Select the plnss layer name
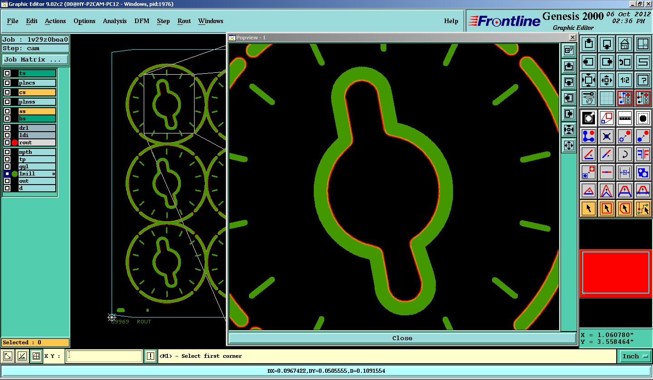The width and height of the screenshot is (653, 380). [x=37, y=102]
